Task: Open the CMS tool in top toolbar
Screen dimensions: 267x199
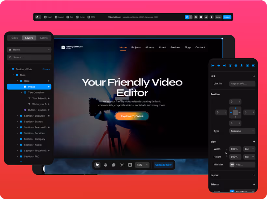Action: click(91, 17)
